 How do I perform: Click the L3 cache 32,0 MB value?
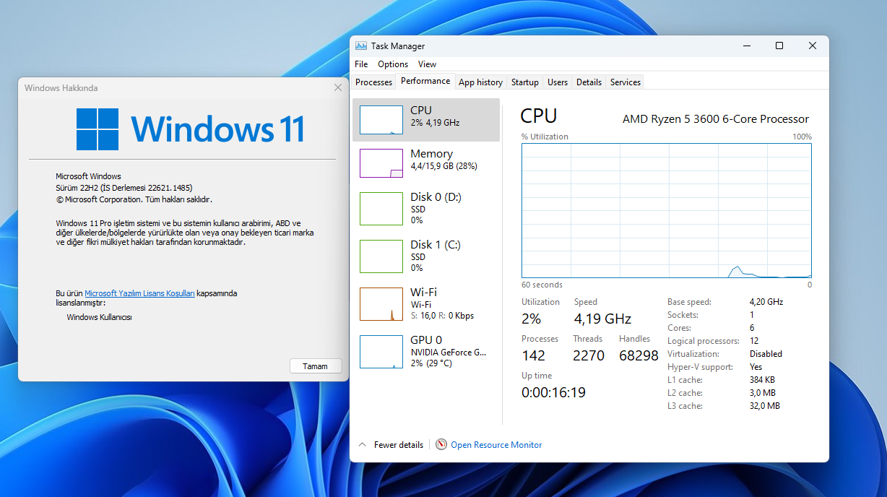tap(765, 406)
